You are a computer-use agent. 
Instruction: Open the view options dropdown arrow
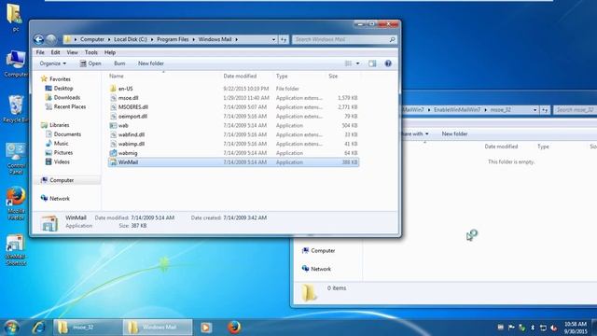click(x=357, y=63)
